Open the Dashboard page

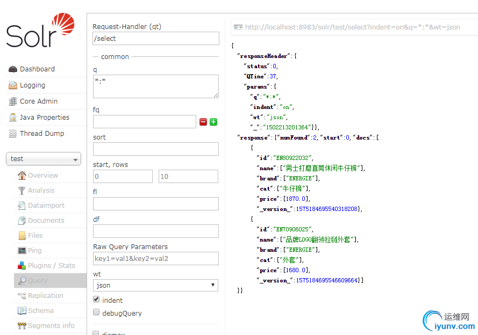pos(37,69)
